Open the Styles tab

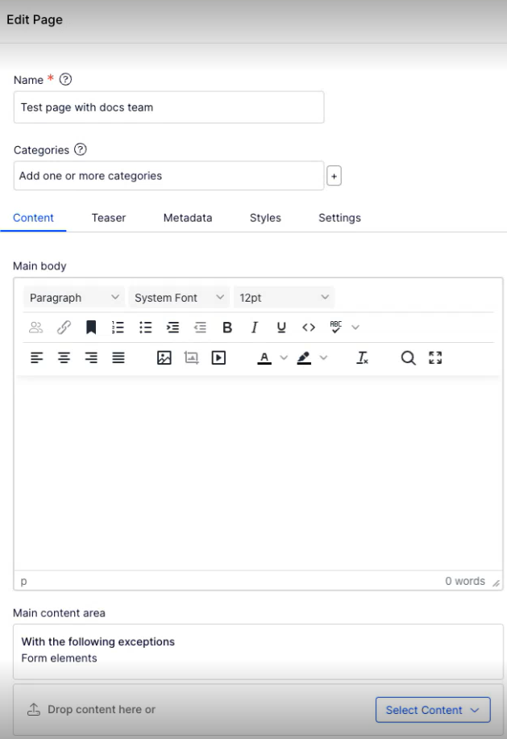point(264,218)
